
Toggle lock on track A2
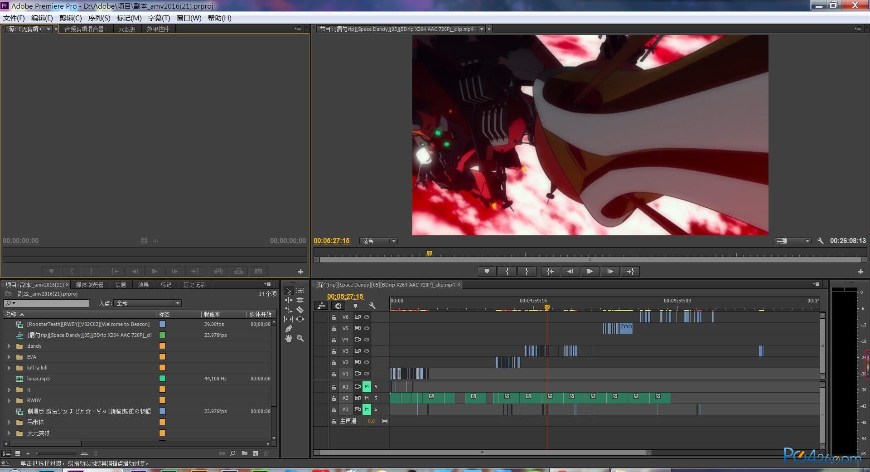click(x=334, y=399)
